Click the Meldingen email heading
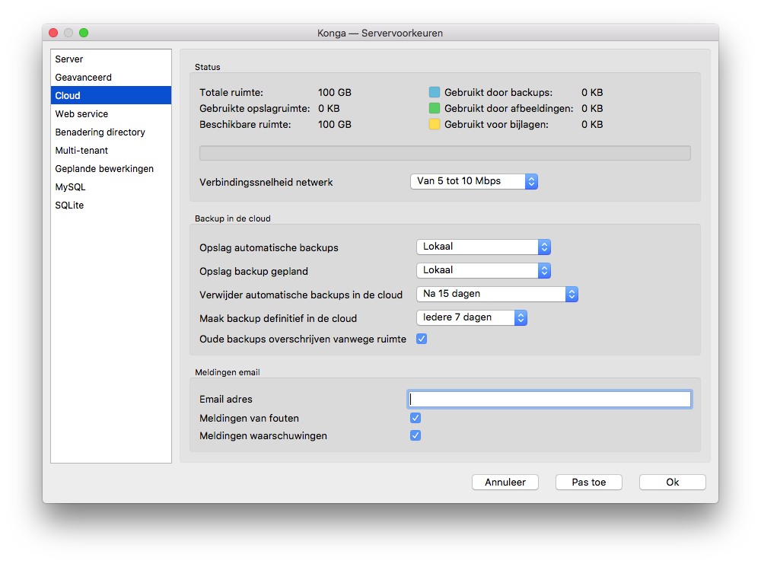This screenshot has width=761, height=564. pos(227,372)
